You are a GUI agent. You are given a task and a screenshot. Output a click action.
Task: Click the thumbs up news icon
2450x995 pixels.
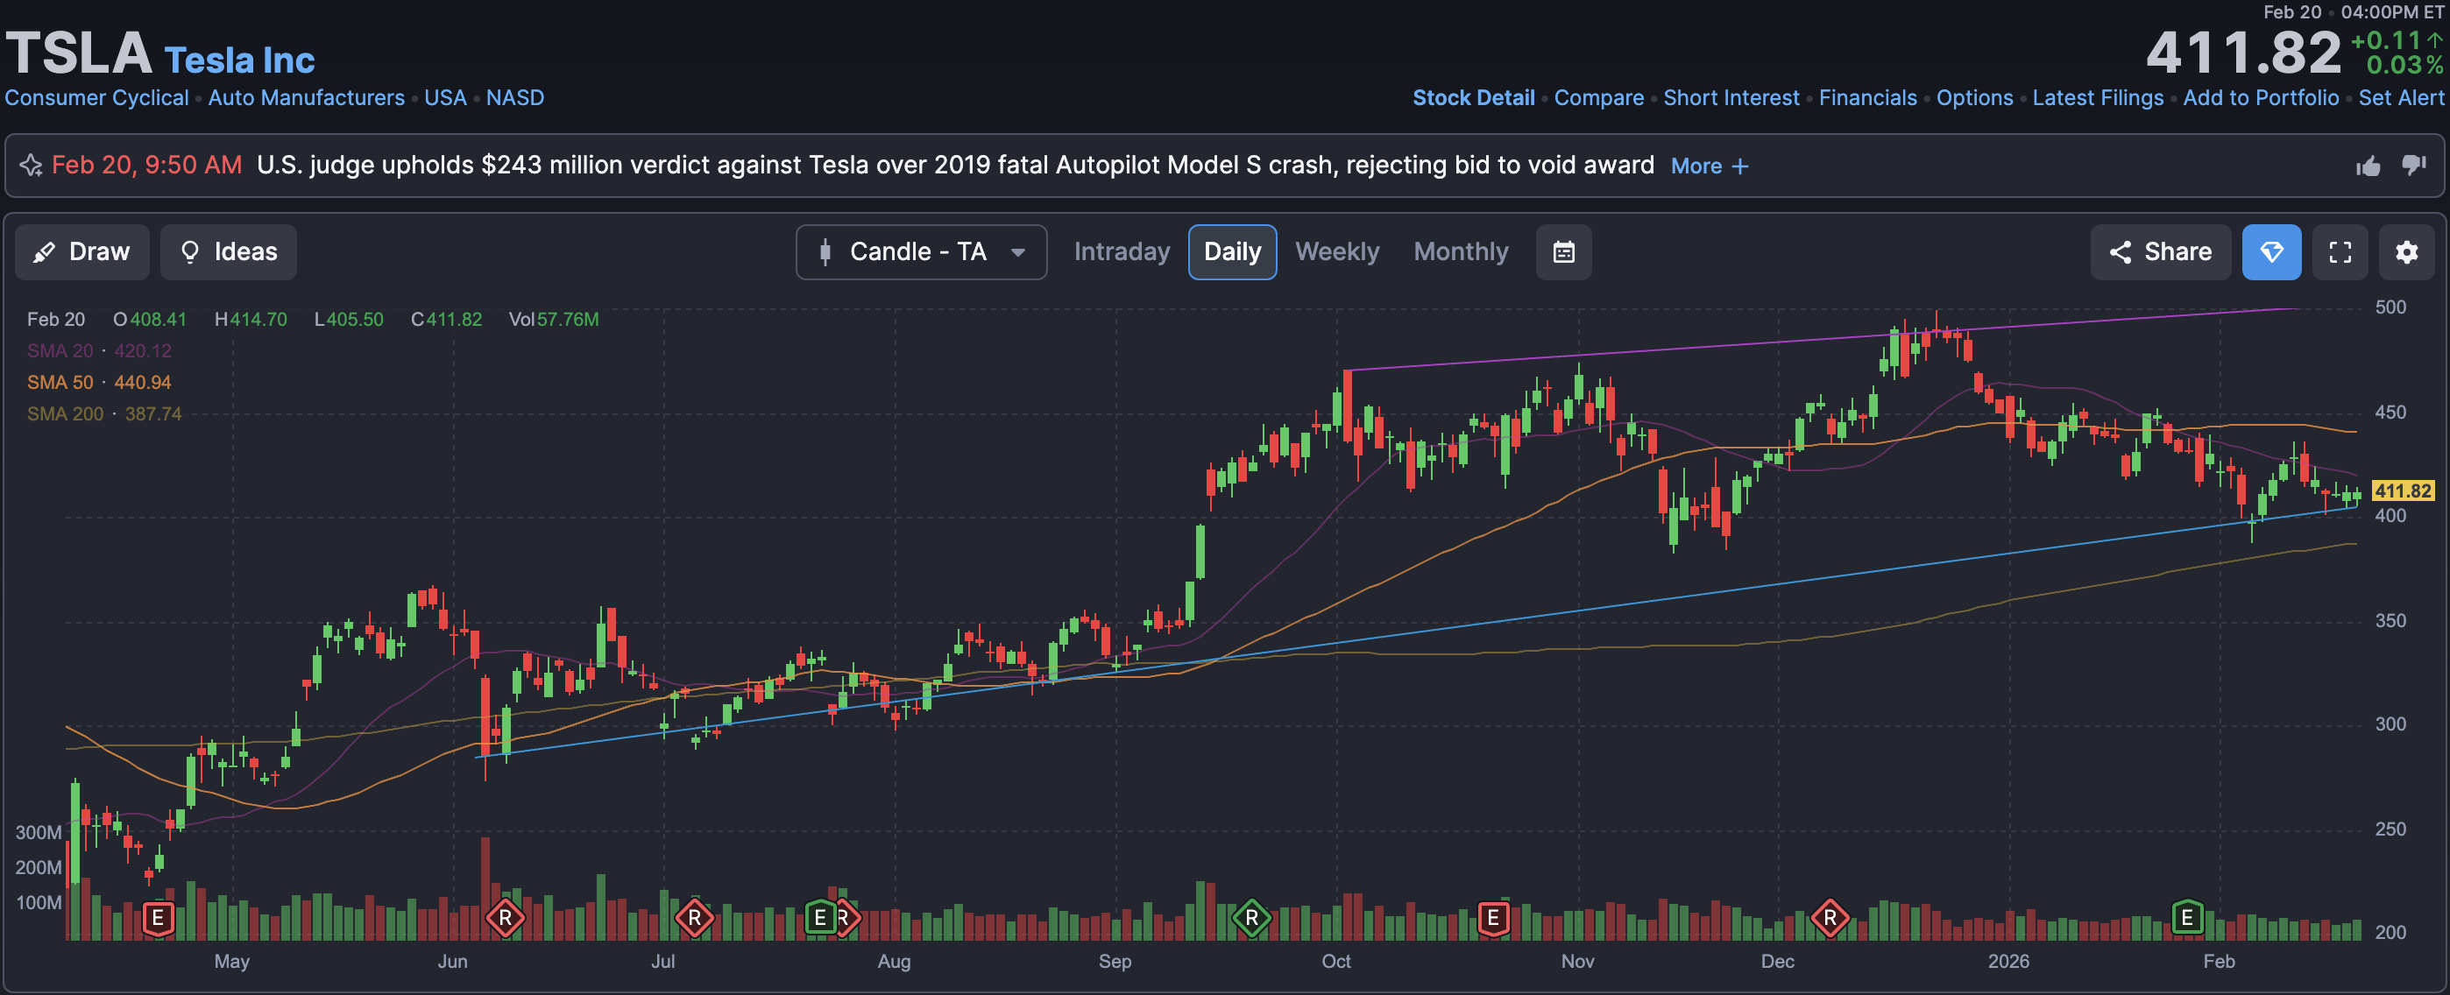point(2368,166)
